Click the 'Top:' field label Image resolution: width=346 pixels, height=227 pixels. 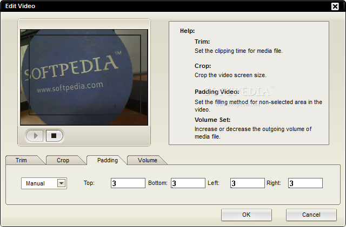tap(89, 183)
